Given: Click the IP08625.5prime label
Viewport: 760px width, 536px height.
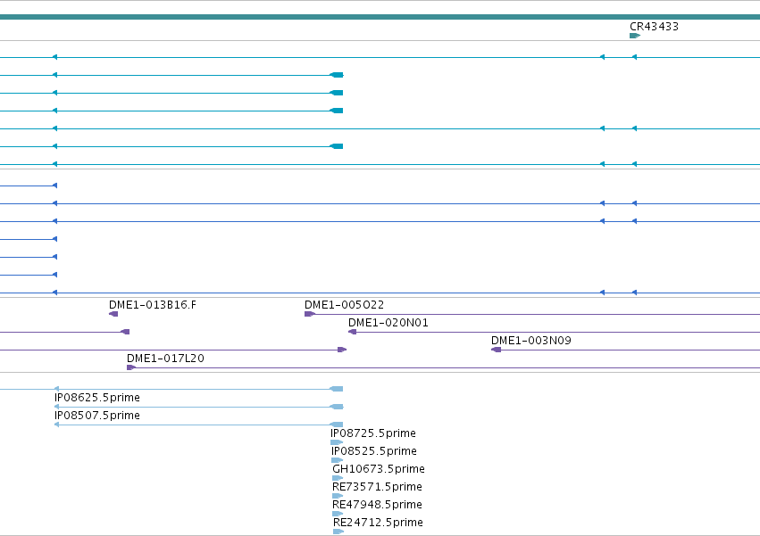Looking at the screenshot, I should [x=97, y=398].
